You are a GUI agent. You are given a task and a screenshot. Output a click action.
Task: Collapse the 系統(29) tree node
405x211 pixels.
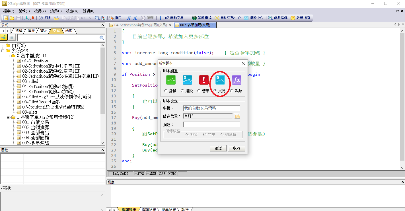click(3, 50)
